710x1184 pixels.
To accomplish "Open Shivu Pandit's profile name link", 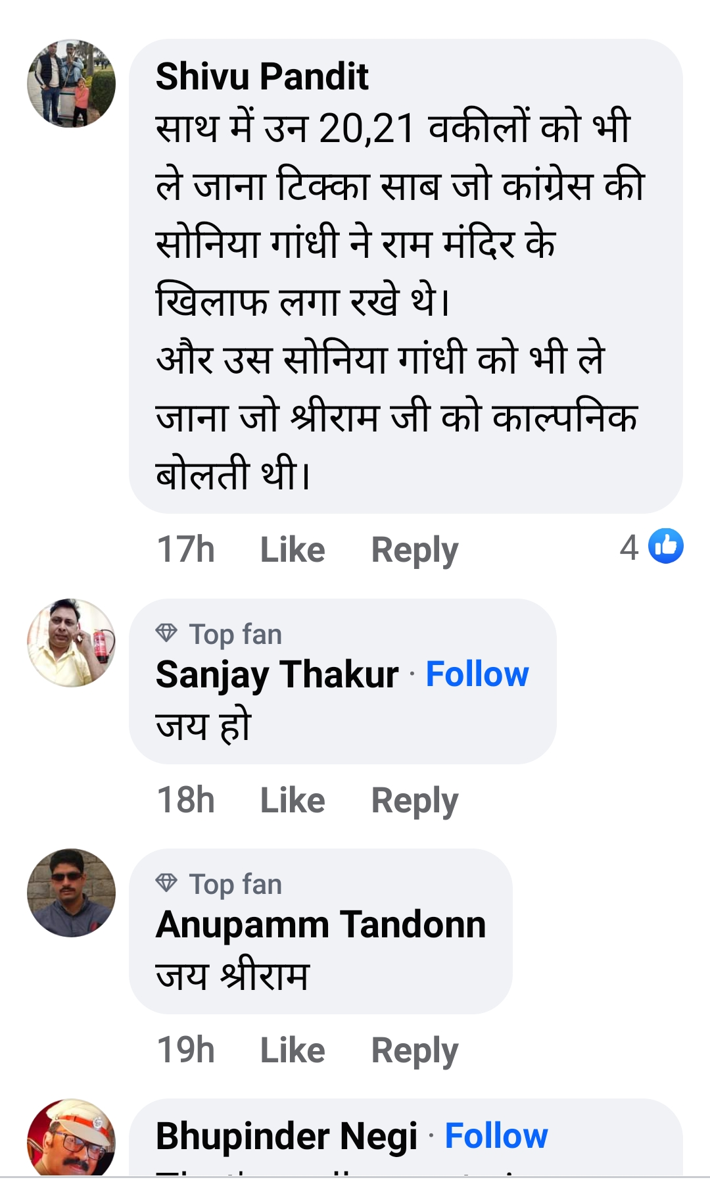I will (262, 76).
